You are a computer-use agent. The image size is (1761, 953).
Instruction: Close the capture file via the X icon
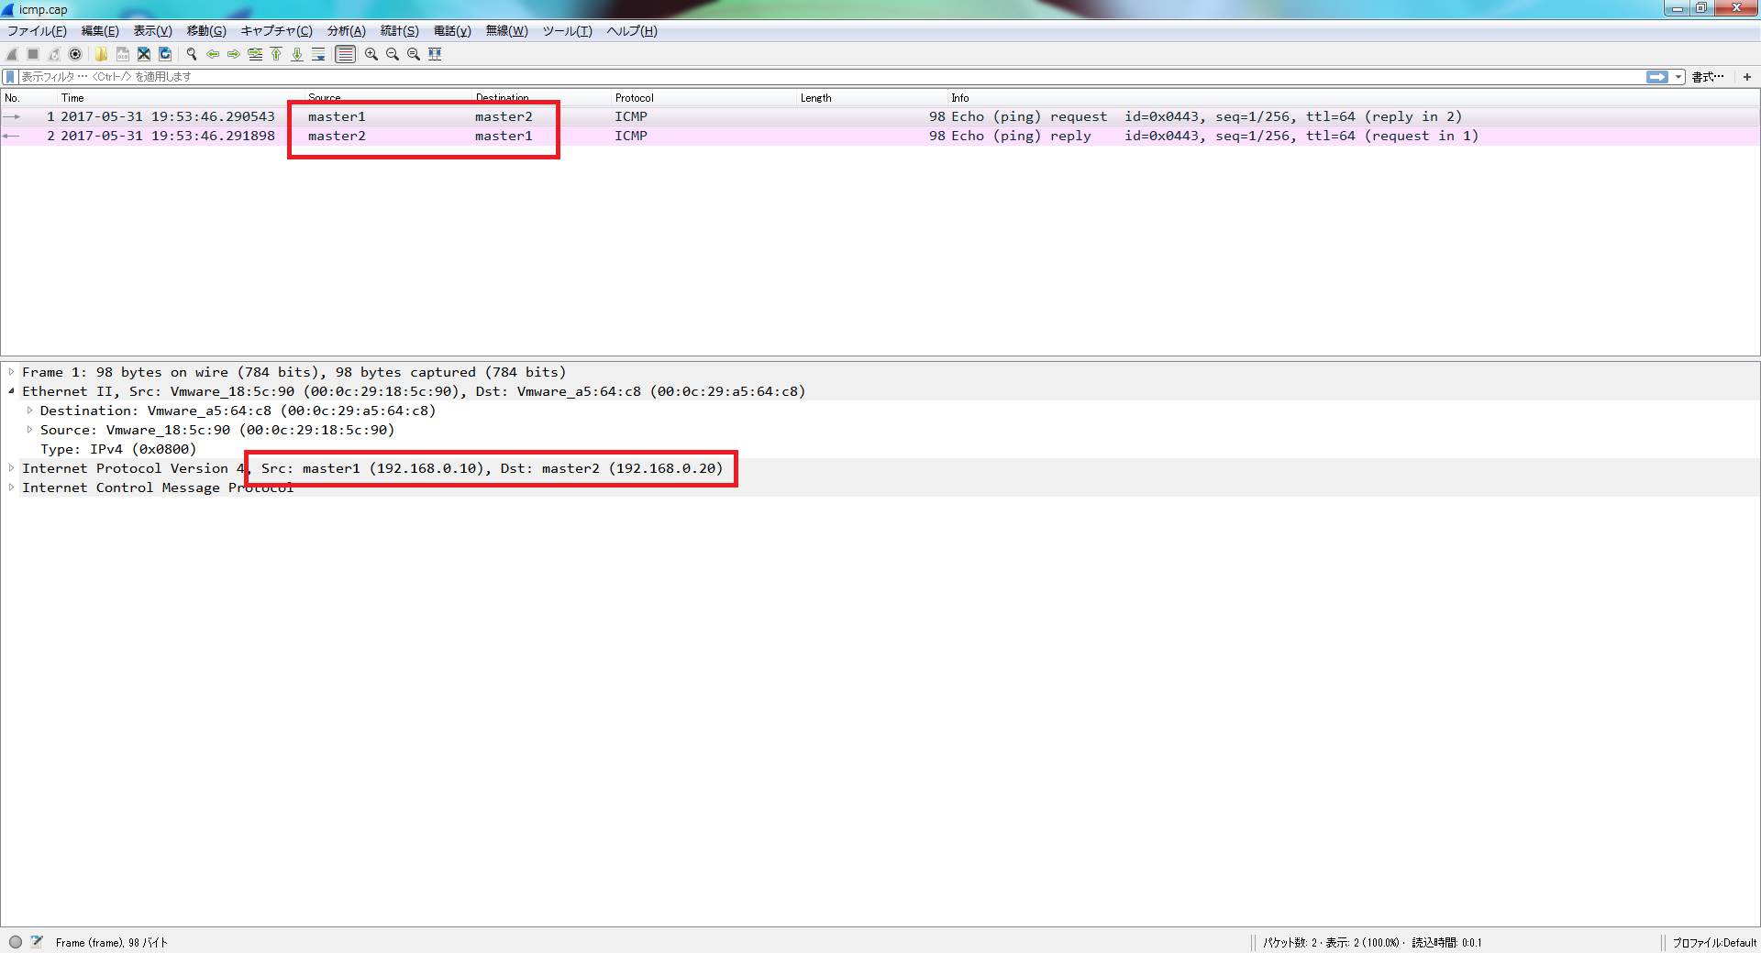(x=143, y=54)
